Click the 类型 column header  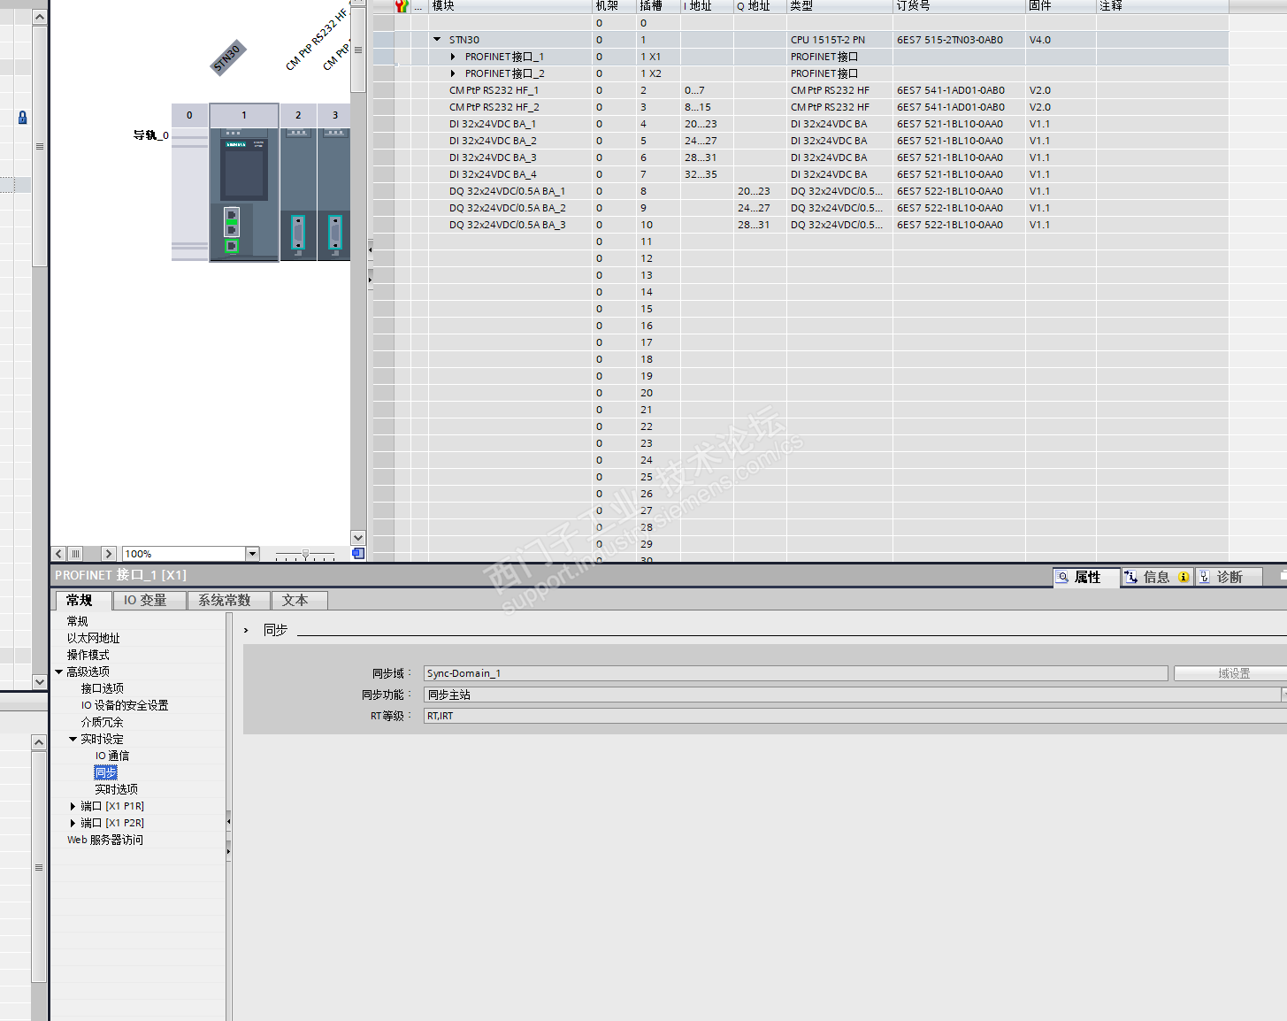tap(839, 6)
